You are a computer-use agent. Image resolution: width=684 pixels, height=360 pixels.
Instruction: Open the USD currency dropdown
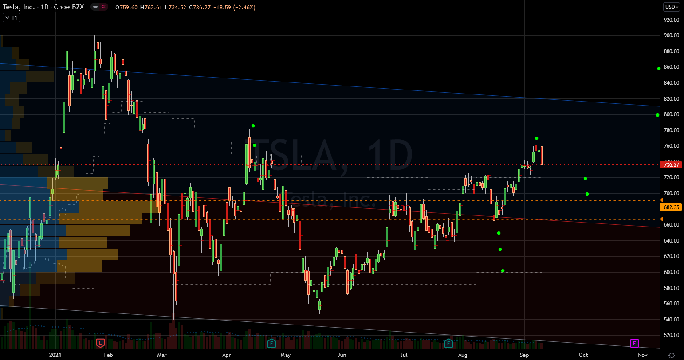[671, 7]
